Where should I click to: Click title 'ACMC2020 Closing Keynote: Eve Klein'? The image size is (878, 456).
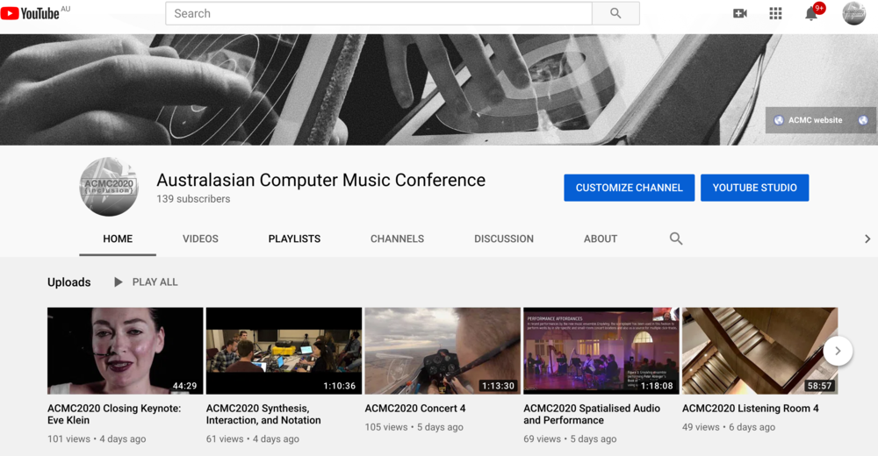tap(114, 414)
